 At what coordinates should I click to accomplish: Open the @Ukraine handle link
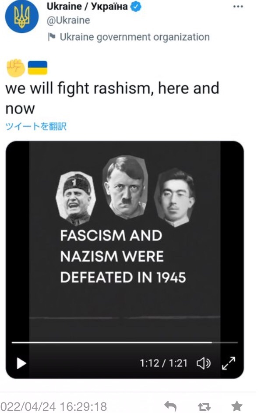pyautogui.click(x=68, y=20)
